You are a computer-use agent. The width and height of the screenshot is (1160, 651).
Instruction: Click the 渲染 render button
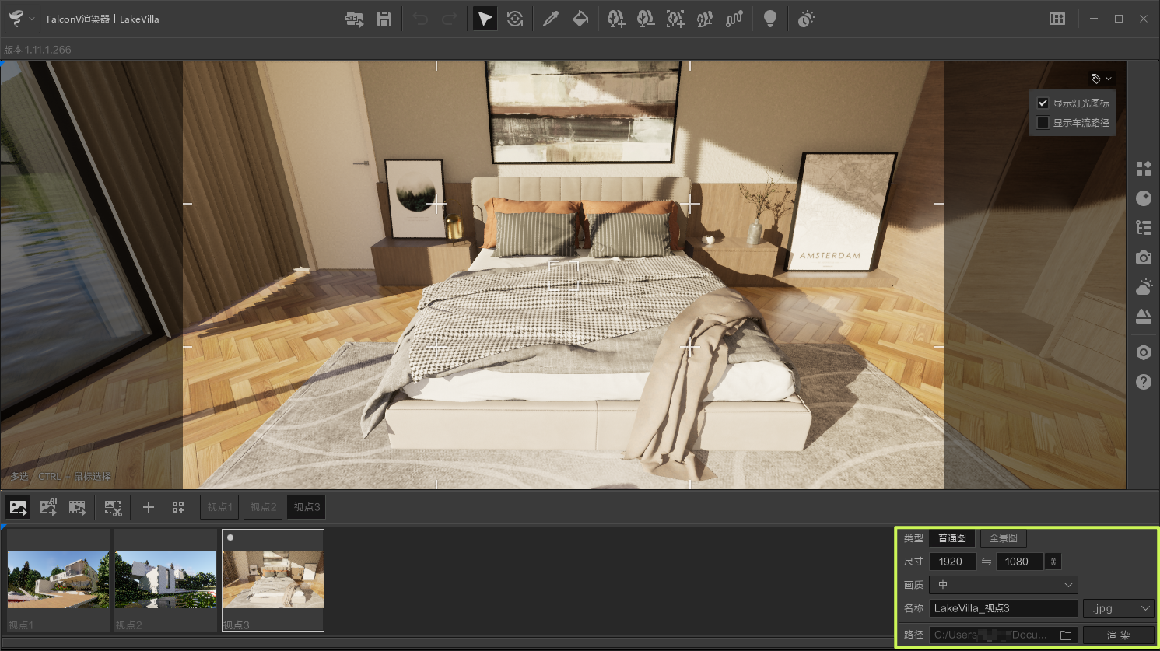(1119, 635)
